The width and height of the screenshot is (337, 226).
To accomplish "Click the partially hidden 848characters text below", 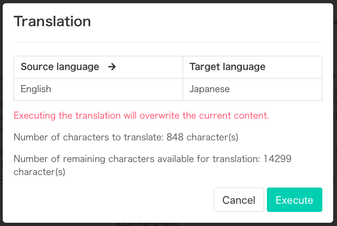I will (147, 224).
